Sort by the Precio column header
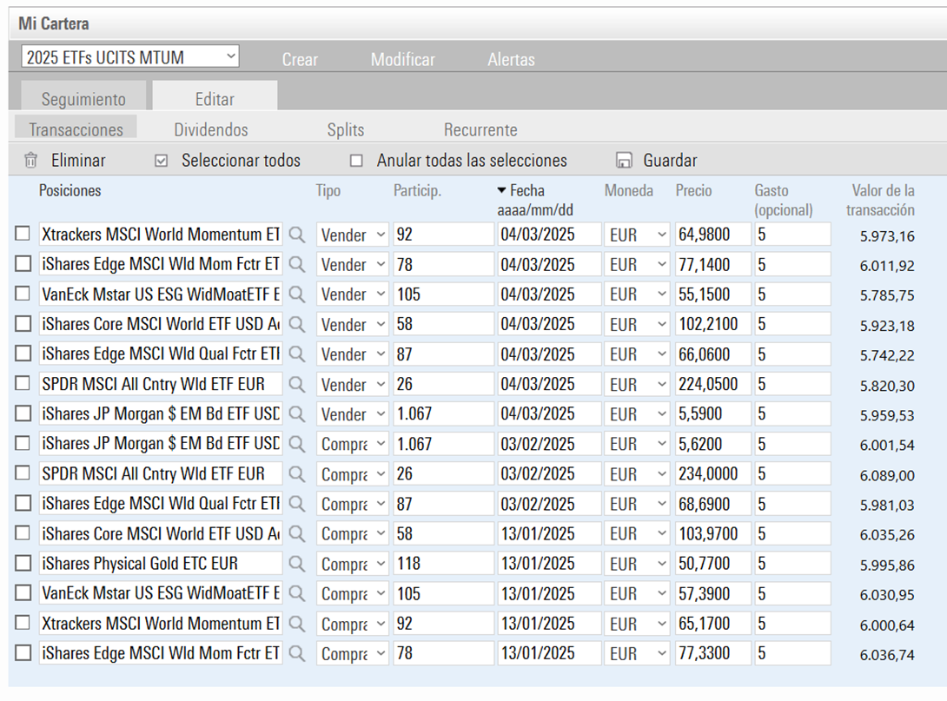Image resolution: width=947 pixels, height=701 pixels. (693, 191)
